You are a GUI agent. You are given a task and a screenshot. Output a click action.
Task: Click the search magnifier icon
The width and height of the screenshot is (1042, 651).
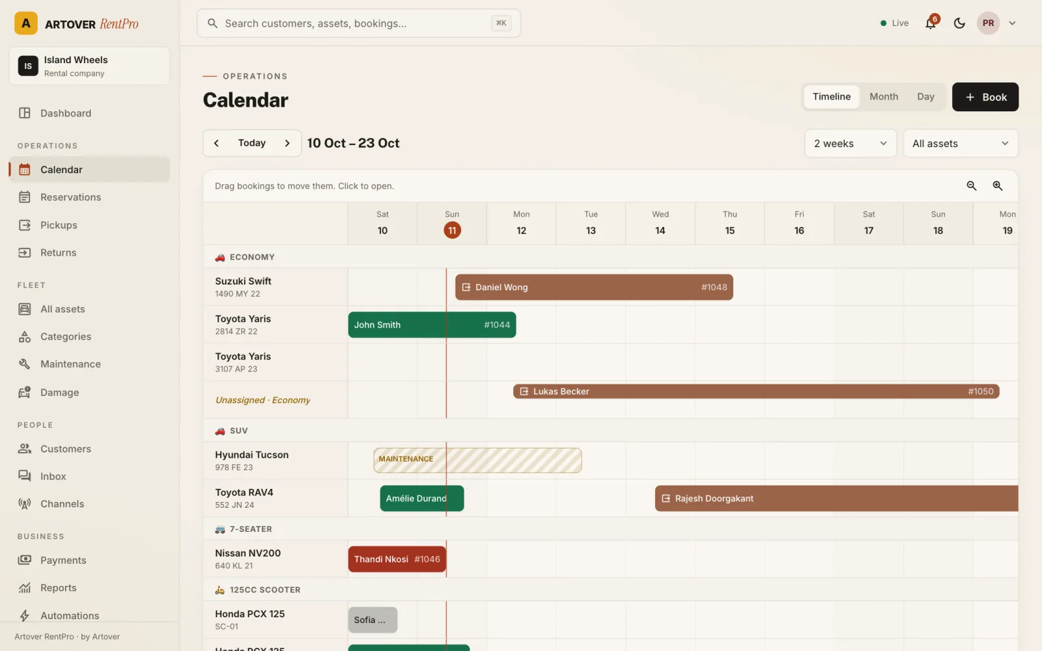tap(212, 23)
